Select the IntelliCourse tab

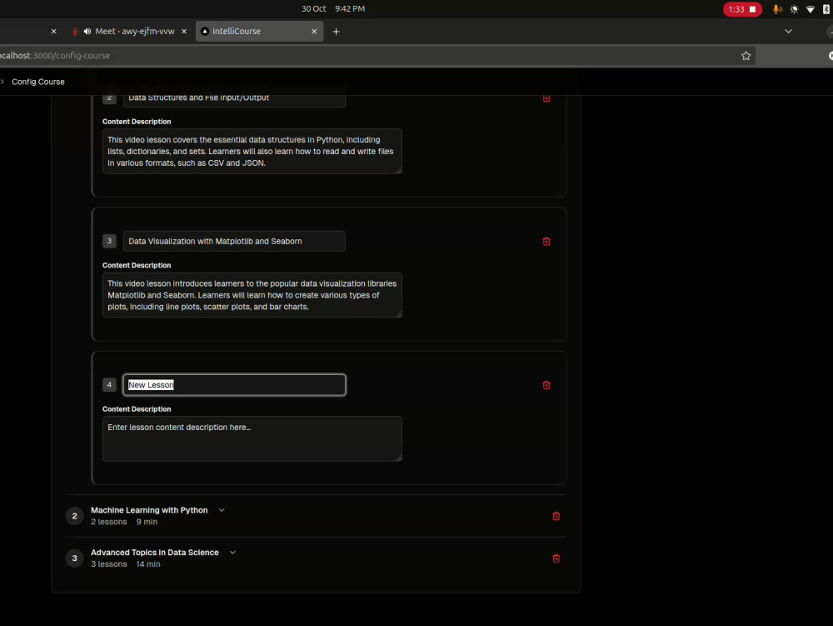pos(259,32)
